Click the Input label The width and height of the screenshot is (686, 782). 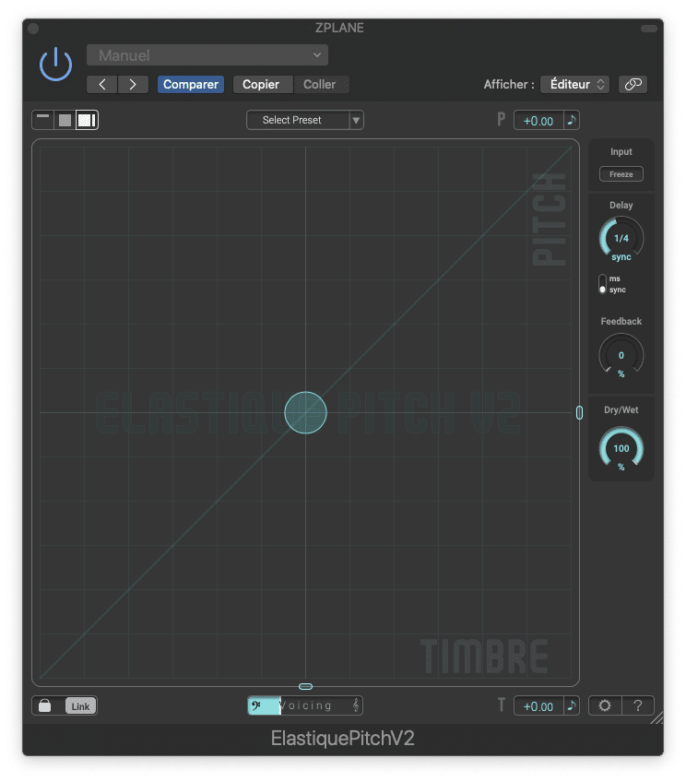coord(621,151)
